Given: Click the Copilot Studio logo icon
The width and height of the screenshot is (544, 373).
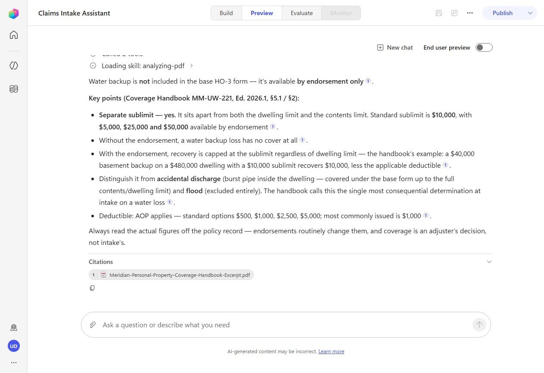Looking at the screenshot, I should (x=14, y=14).
